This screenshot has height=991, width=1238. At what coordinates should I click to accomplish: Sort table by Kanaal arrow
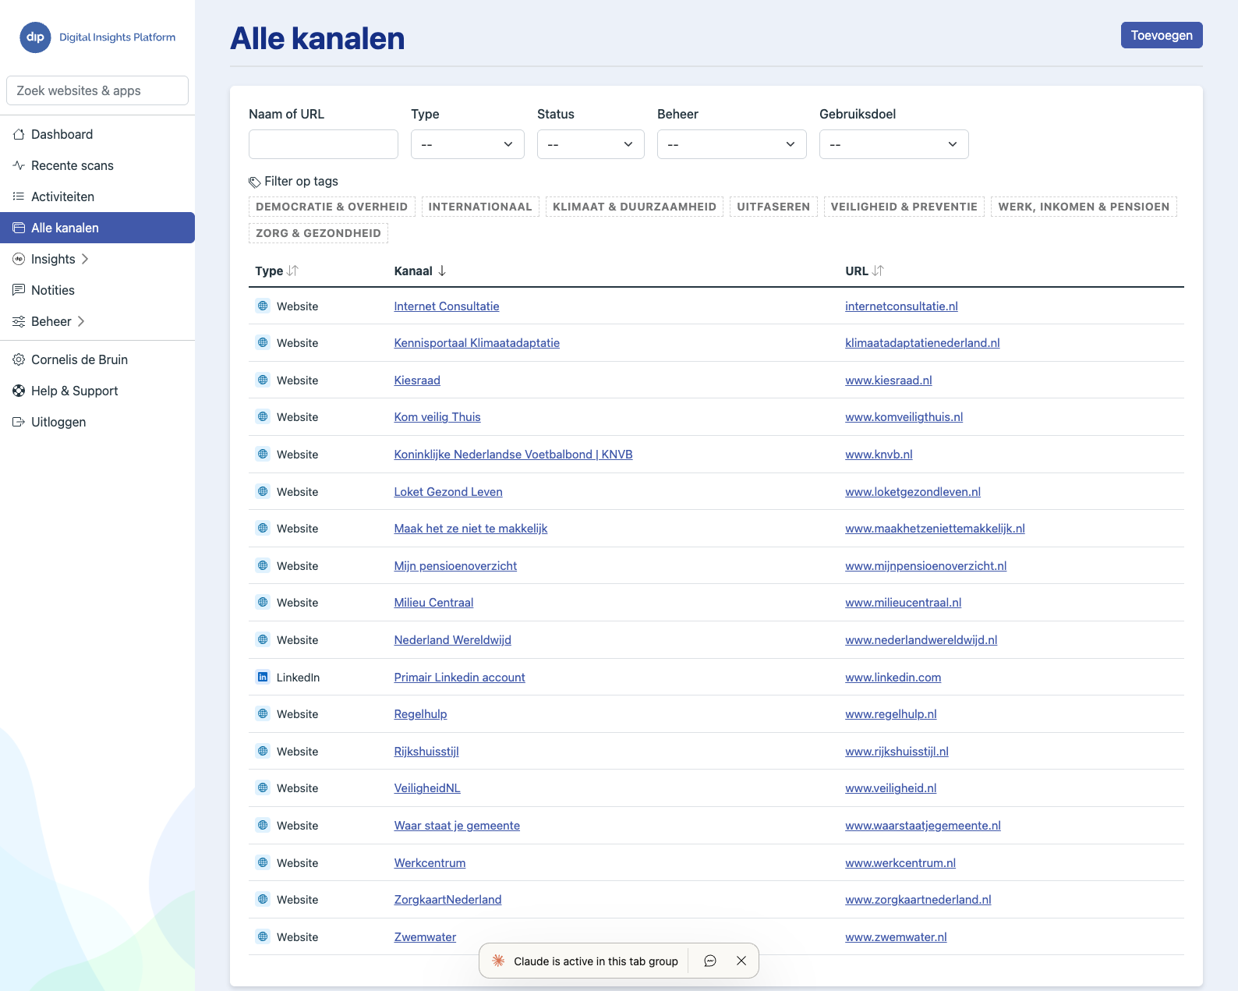pos(442,271)
